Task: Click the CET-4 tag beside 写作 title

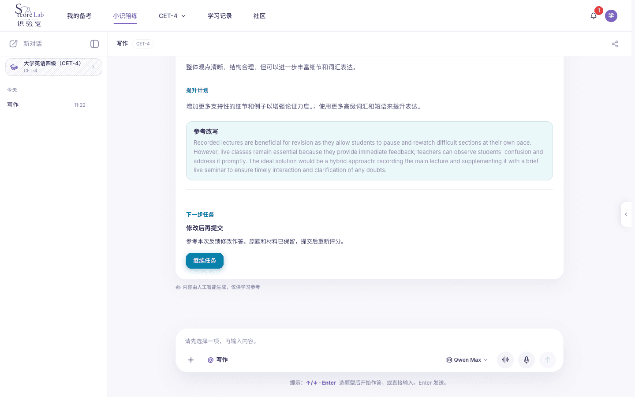Action: [143, 44]
